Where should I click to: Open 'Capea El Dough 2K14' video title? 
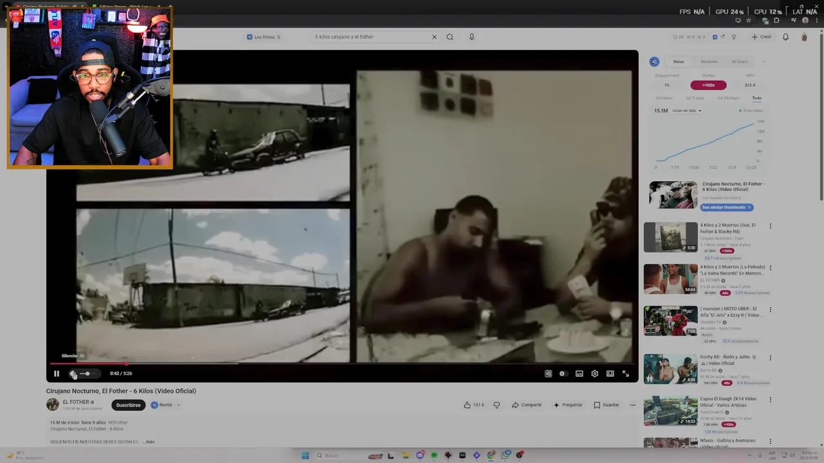[x=728, y=402]
